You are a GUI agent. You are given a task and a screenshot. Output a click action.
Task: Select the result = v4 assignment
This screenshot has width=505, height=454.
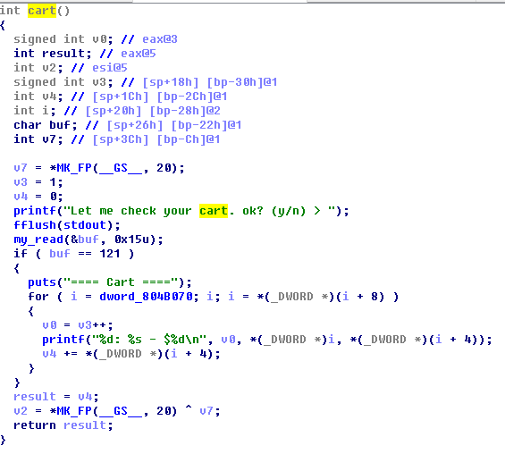(x=56, y=397)
